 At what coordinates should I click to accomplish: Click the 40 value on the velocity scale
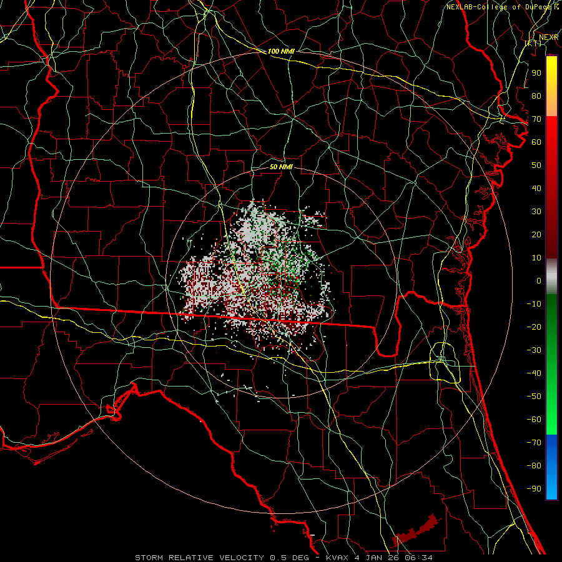pyautogui.click(x=536, y=189)
